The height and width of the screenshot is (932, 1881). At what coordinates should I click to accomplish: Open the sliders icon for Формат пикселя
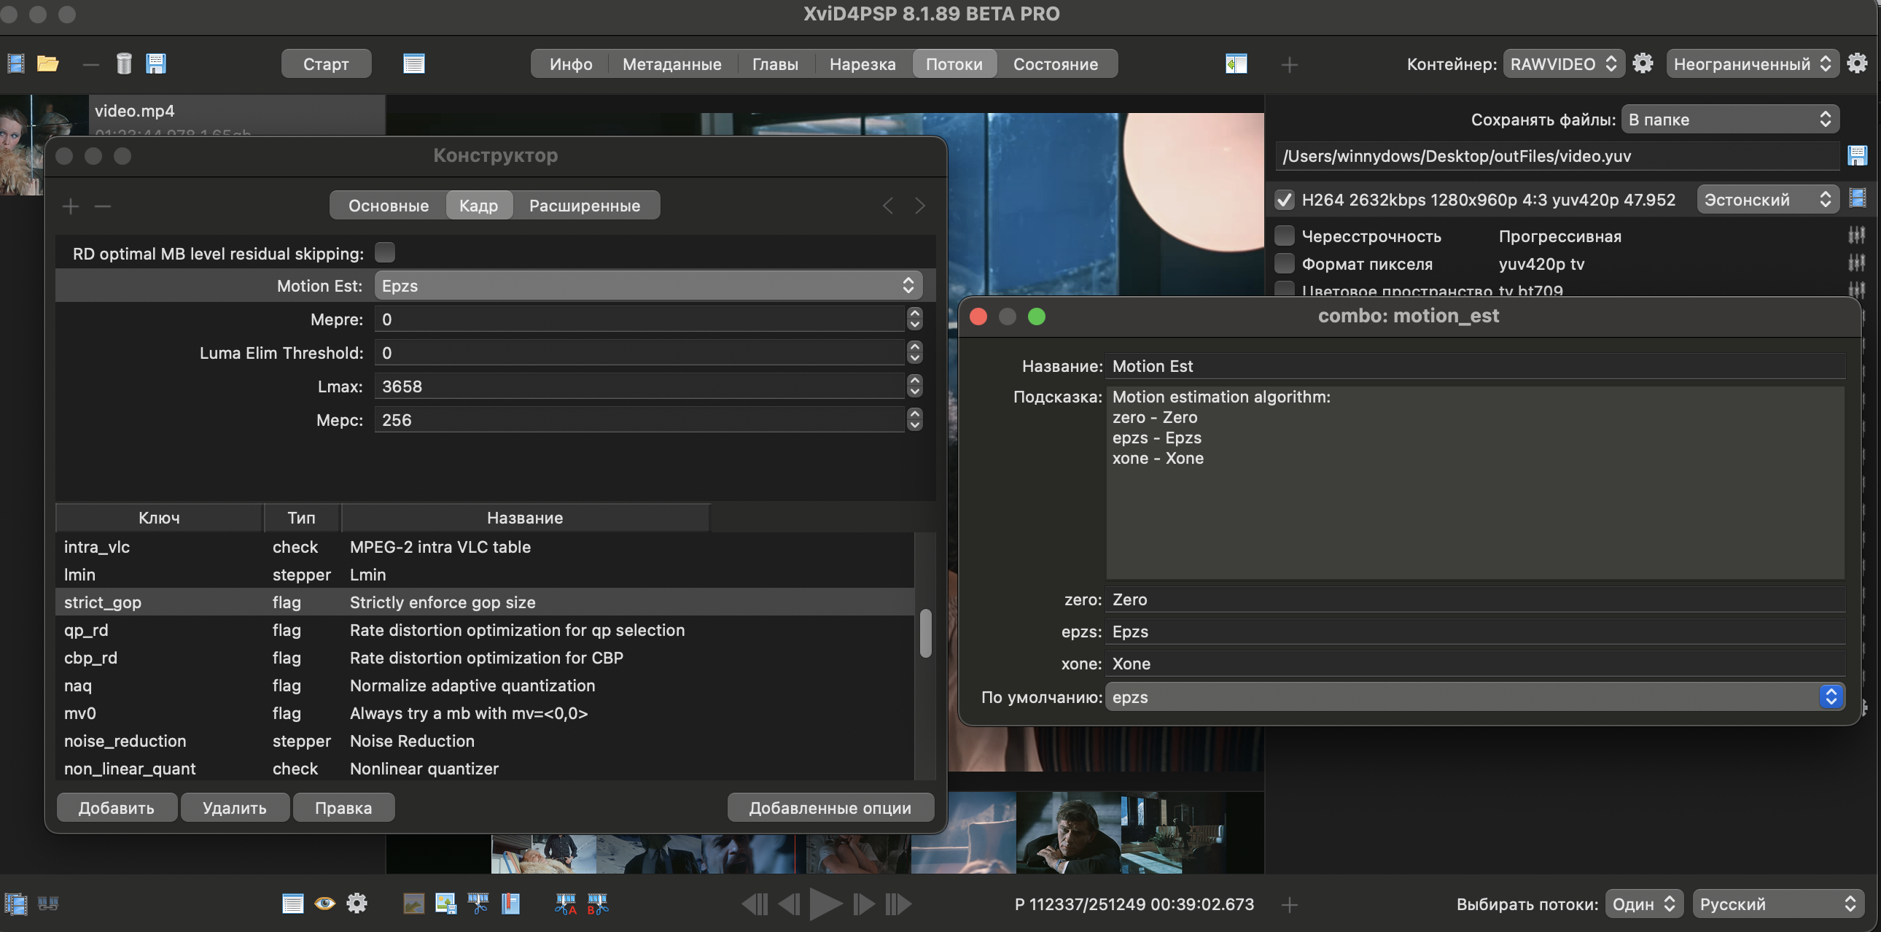point(1856,263)
